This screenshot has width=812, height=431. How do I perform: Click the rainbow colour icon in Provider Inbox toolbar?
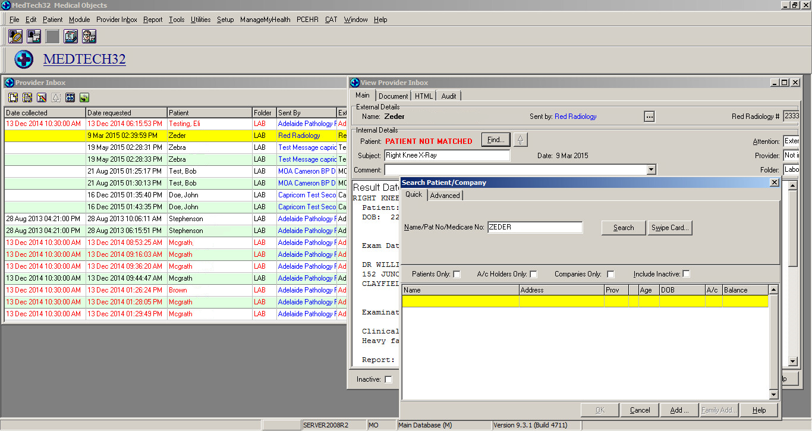[42, 97]
